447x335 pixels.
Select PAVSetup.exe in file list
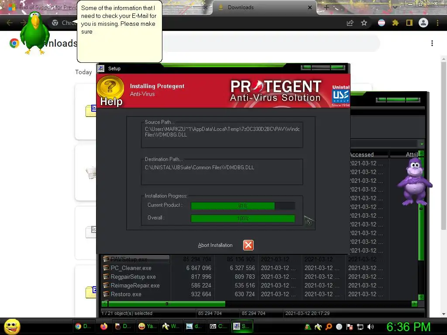(x=136, y=259)
